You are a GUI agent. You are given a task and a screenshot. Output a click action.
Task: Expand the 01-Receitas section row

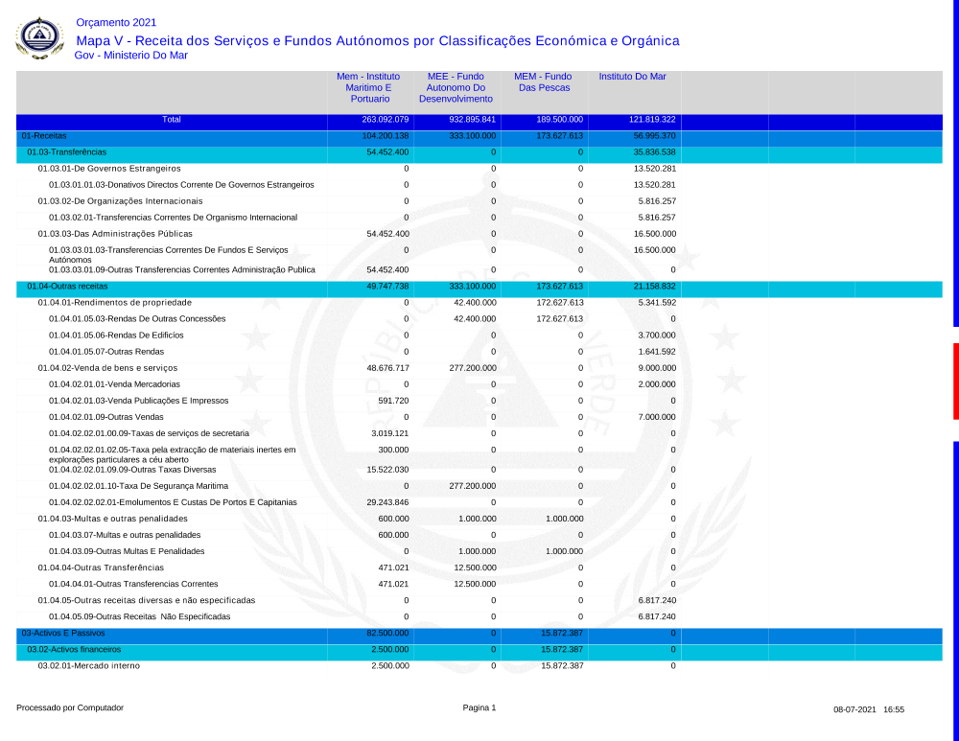pos(44,136)
